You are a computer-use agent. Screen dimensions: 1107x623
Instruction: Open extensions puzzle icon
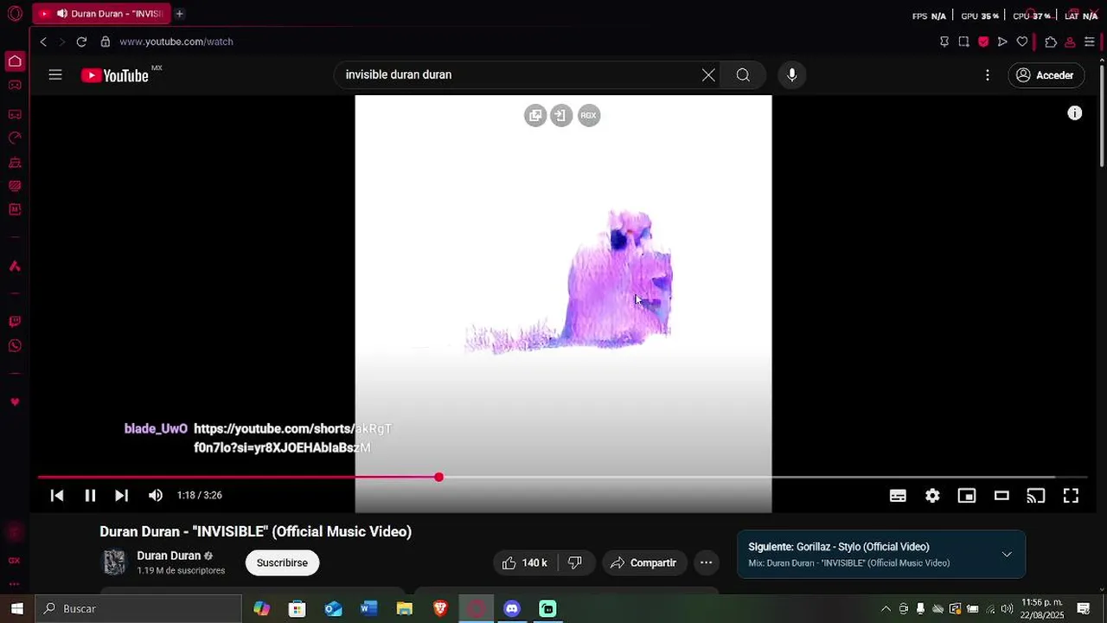coord(1051,42)
